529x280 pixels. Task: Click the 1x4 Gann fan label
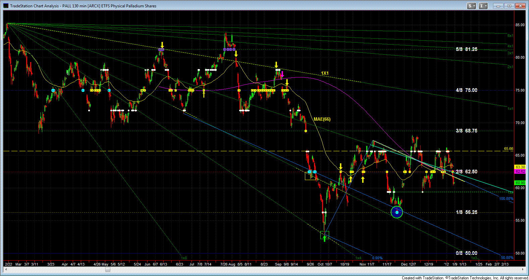[358, 258]
